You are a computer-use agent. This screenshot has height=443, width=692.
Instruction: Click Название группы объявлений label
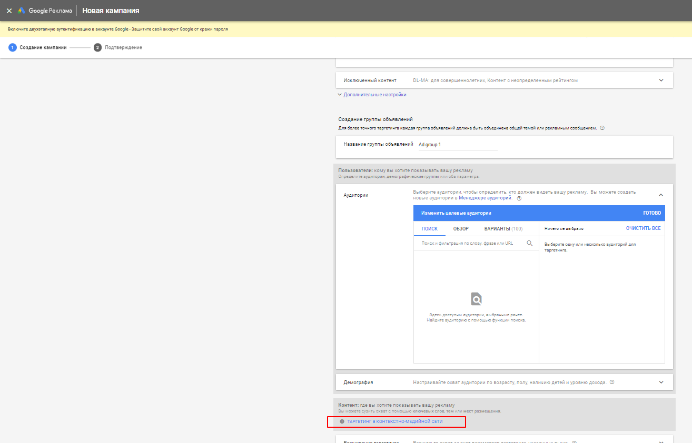[378, 144]
